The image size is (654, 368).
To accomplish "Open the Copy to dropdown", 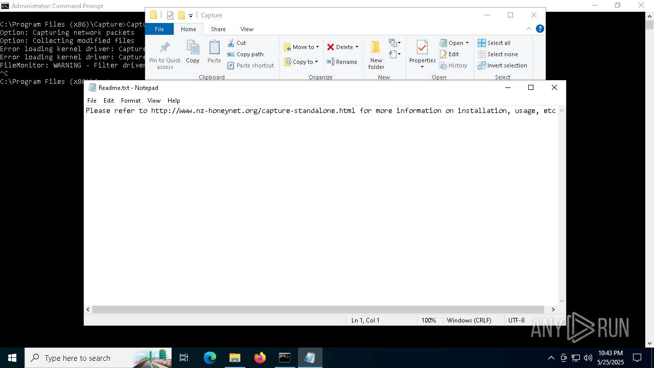I will [301, 62].
